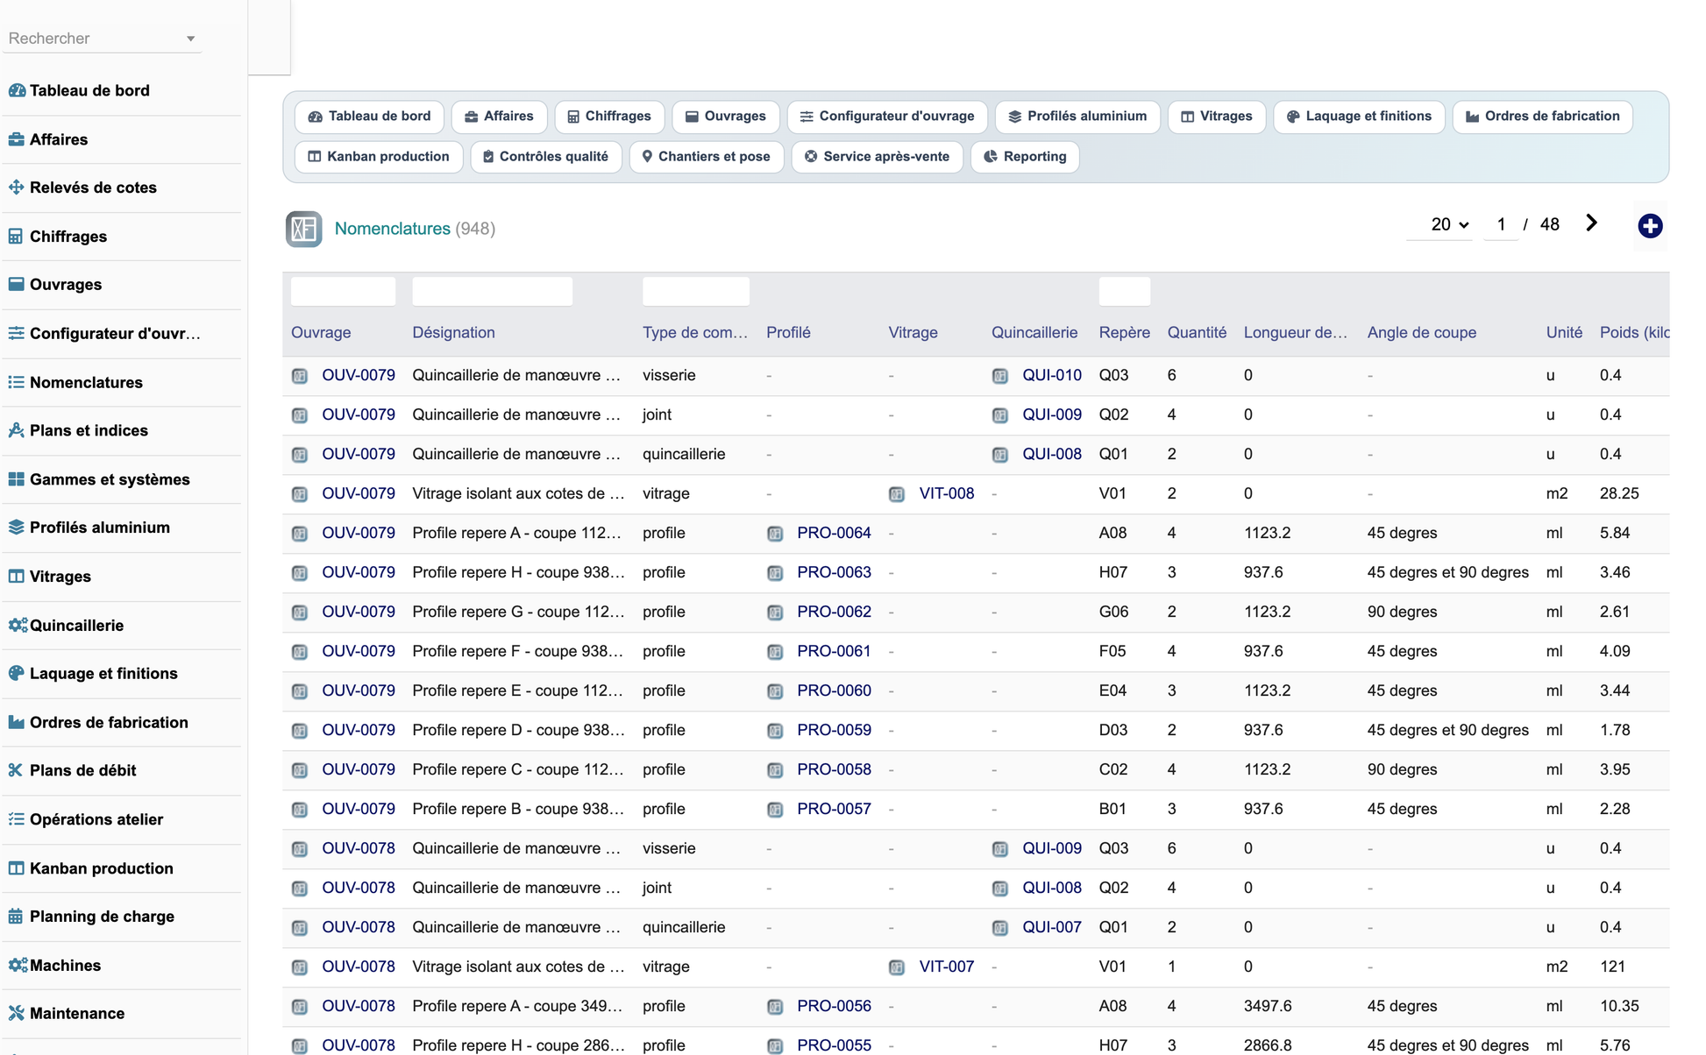The width and height of the screenshot is (1706, 1055).
Task: Open Laquage et finitions top tab
Action: 1359,117
